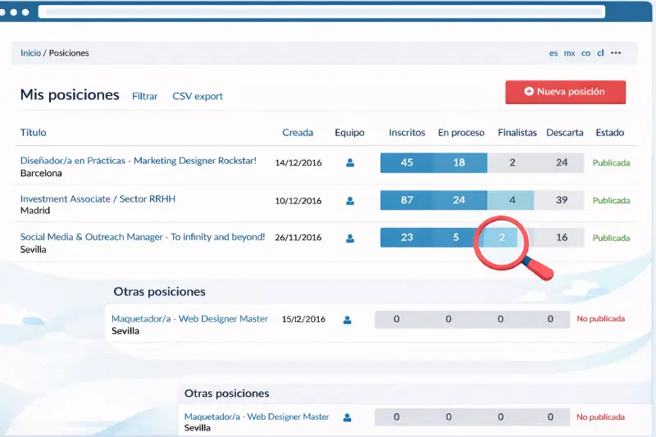Click the Finalistas column header
656x437 pixels.
pyautogui.click(x=517, y=133)
